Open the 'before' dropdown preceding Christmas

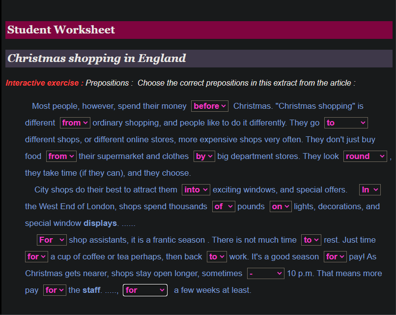point(210,106)
